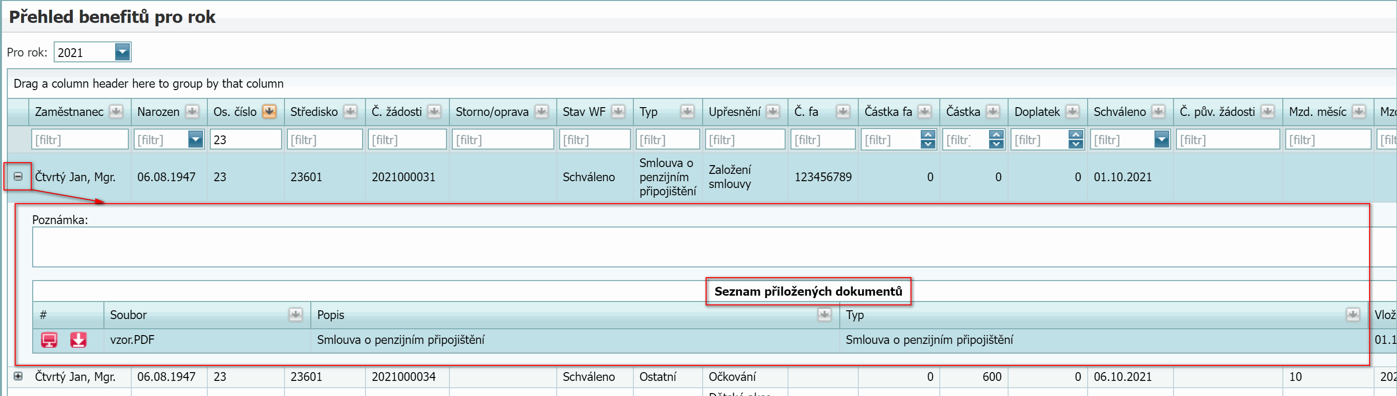Open filter menu of Částka column
Viewport: 1397px width, 396px height.
(x=993, y=112)
